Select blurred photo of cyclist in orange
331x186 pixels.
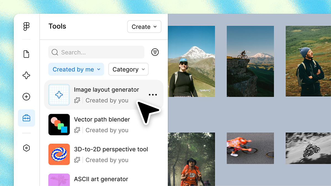pyautogui.click(x=250, y=148)
